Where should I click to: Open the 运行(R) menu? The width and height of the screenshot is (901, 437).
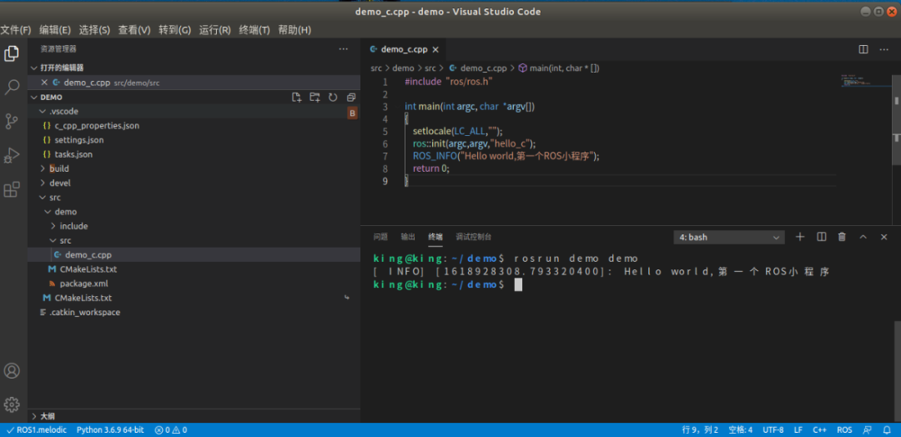coord(215,30)
